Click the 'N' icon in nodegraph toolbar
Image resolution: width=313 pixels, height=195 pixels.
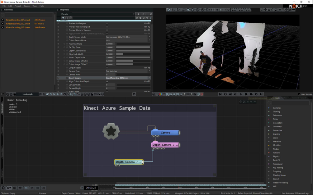pyautogui.click(x=54, y=94)
